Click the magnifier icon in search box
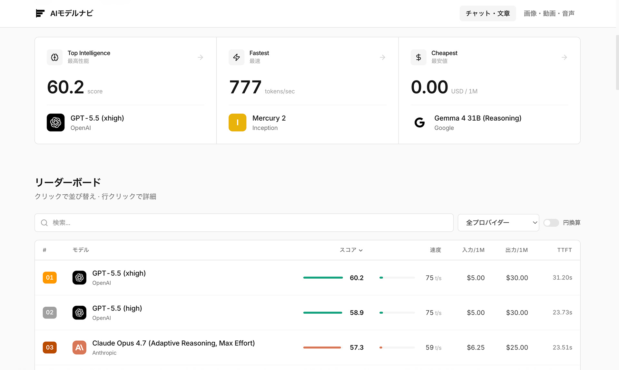The height and width of the screenshot is (370, 619). [44, 223]
